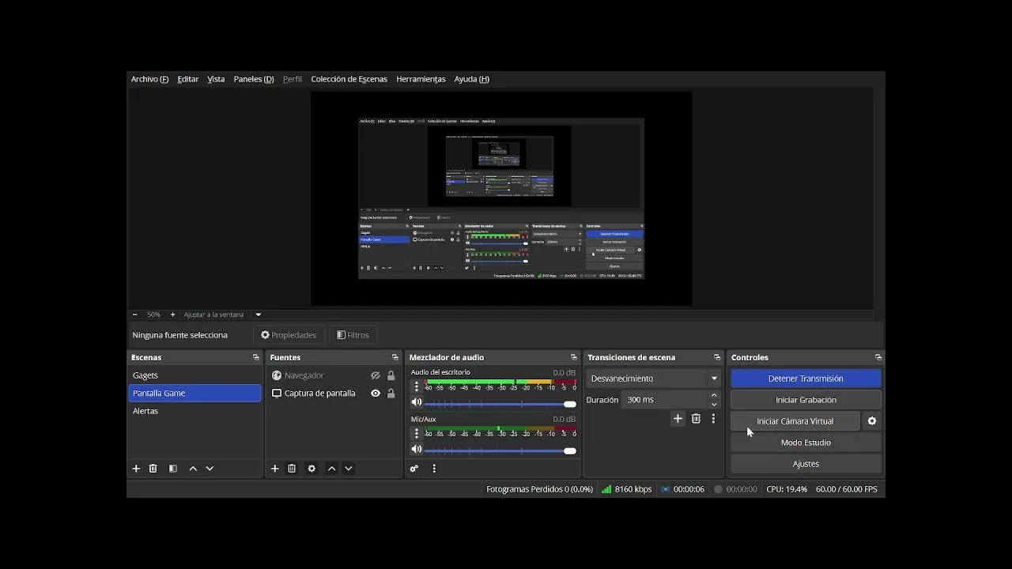Click the Propiedades button
This screenshot has width=1012, height=569.
point(289,335)
